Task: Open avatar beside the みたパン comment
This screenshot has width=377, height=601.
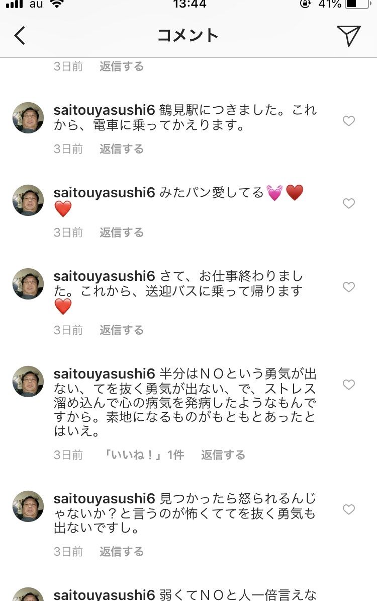Action: point(28,200)
